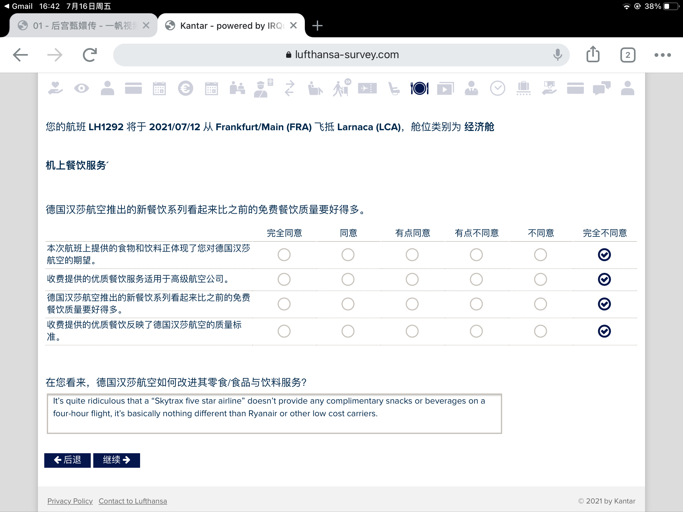
Task: Click the officer with passport icon
Action: (263, 88)
